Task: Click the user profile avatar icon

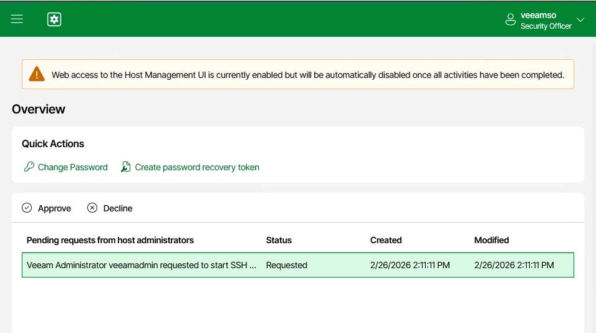Action: (x=511, y=19)
